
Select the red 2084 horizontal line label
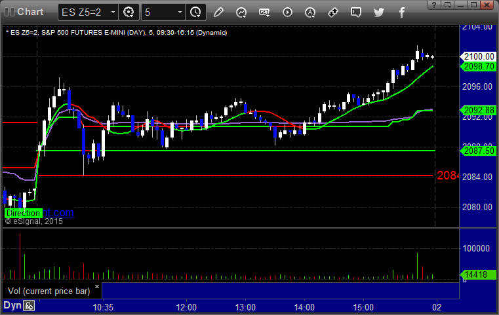(x=448, y=176)
